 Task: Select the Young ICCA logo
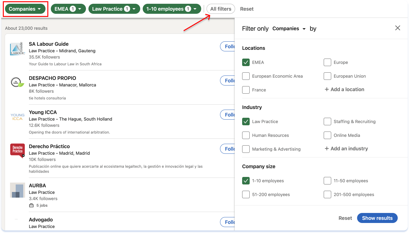(x=17, y=116)
